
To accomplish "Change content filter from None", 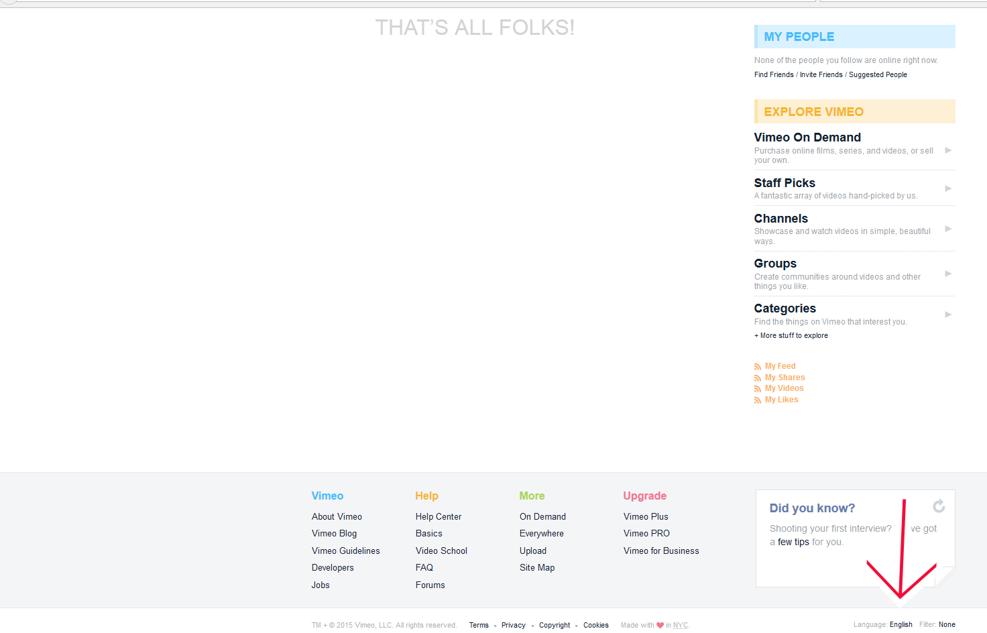I will (x=947, y=624).
